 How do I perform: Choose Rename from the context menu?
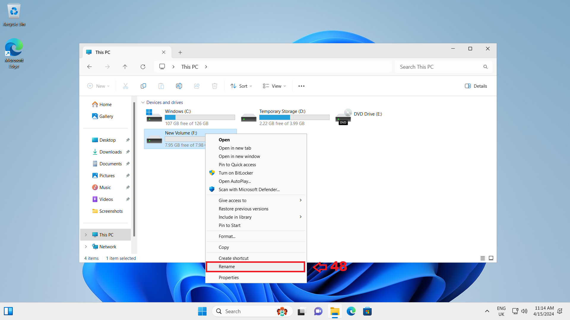coord(227,267)
